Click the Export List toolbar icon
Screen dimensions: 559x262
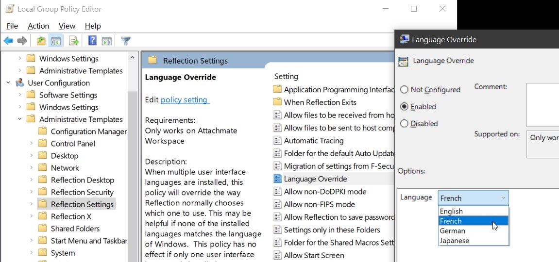coord(74,41)
